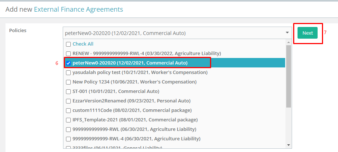Image resolution: width=338 pixels, height=152 pixels.
Task: Uncheck the peterNew0-202020 policy checkbox
Action: [x=68, y=63]
